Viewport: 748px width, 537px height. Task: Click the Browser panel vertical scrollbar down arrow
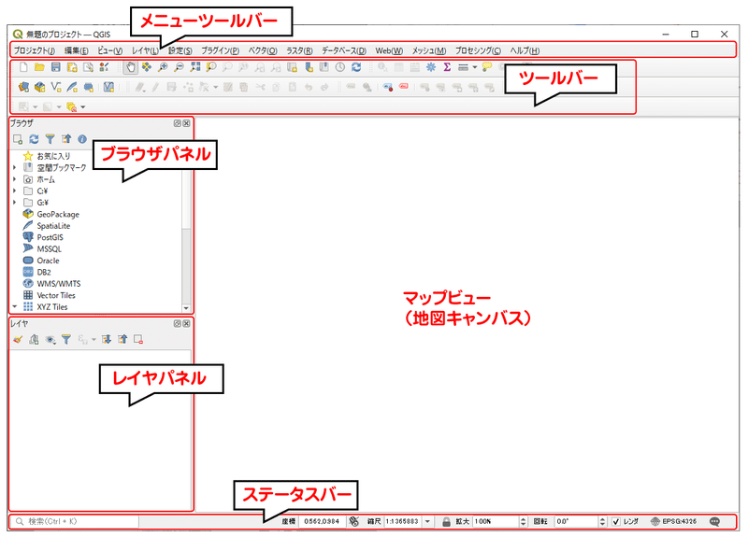tap(186, 308)
